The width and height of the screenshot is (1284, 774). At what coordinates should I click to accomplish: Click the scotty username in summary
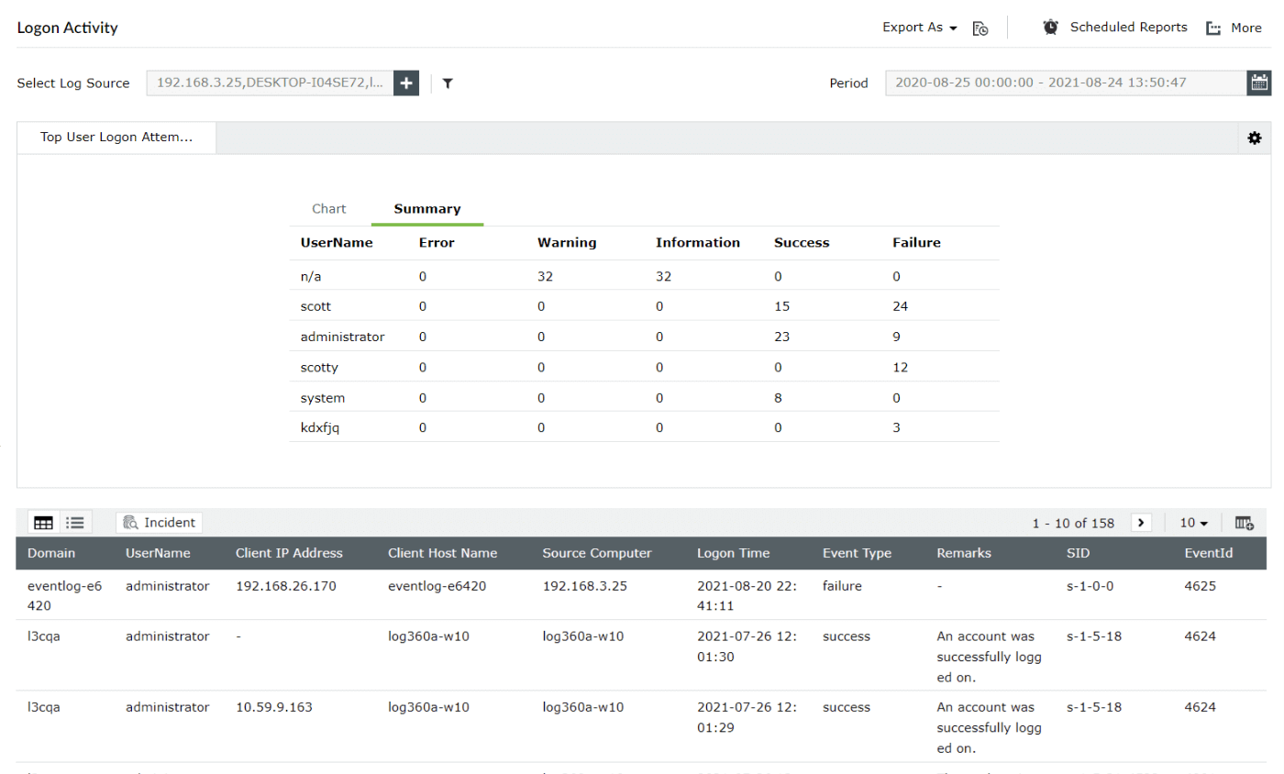tap(319, 368)
